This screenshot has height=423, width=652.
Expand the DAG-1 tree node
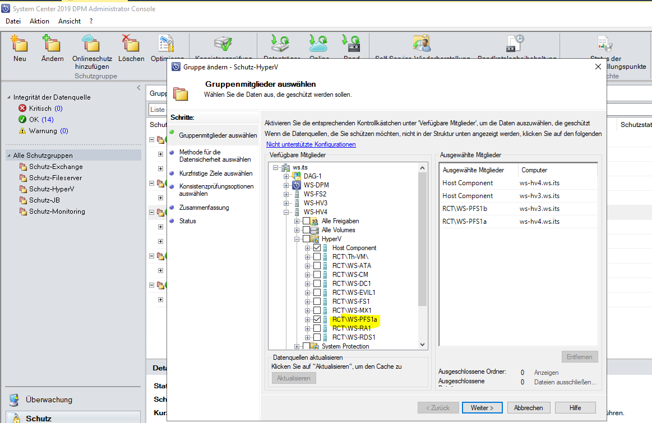(286, 176)
